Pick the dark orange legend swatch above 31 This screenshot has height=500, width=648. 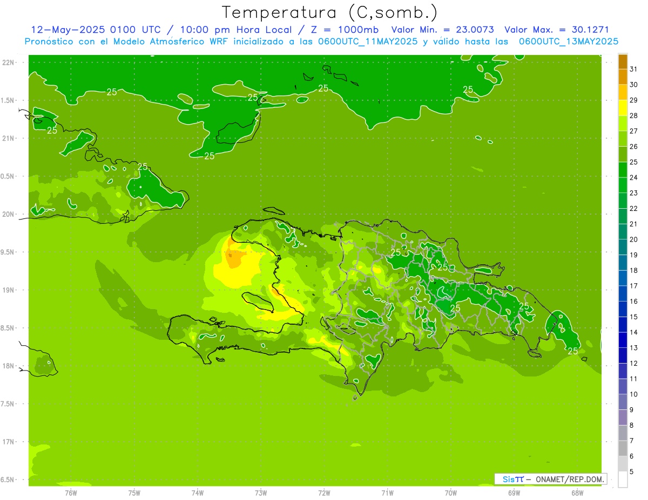(x=623, y=61)
